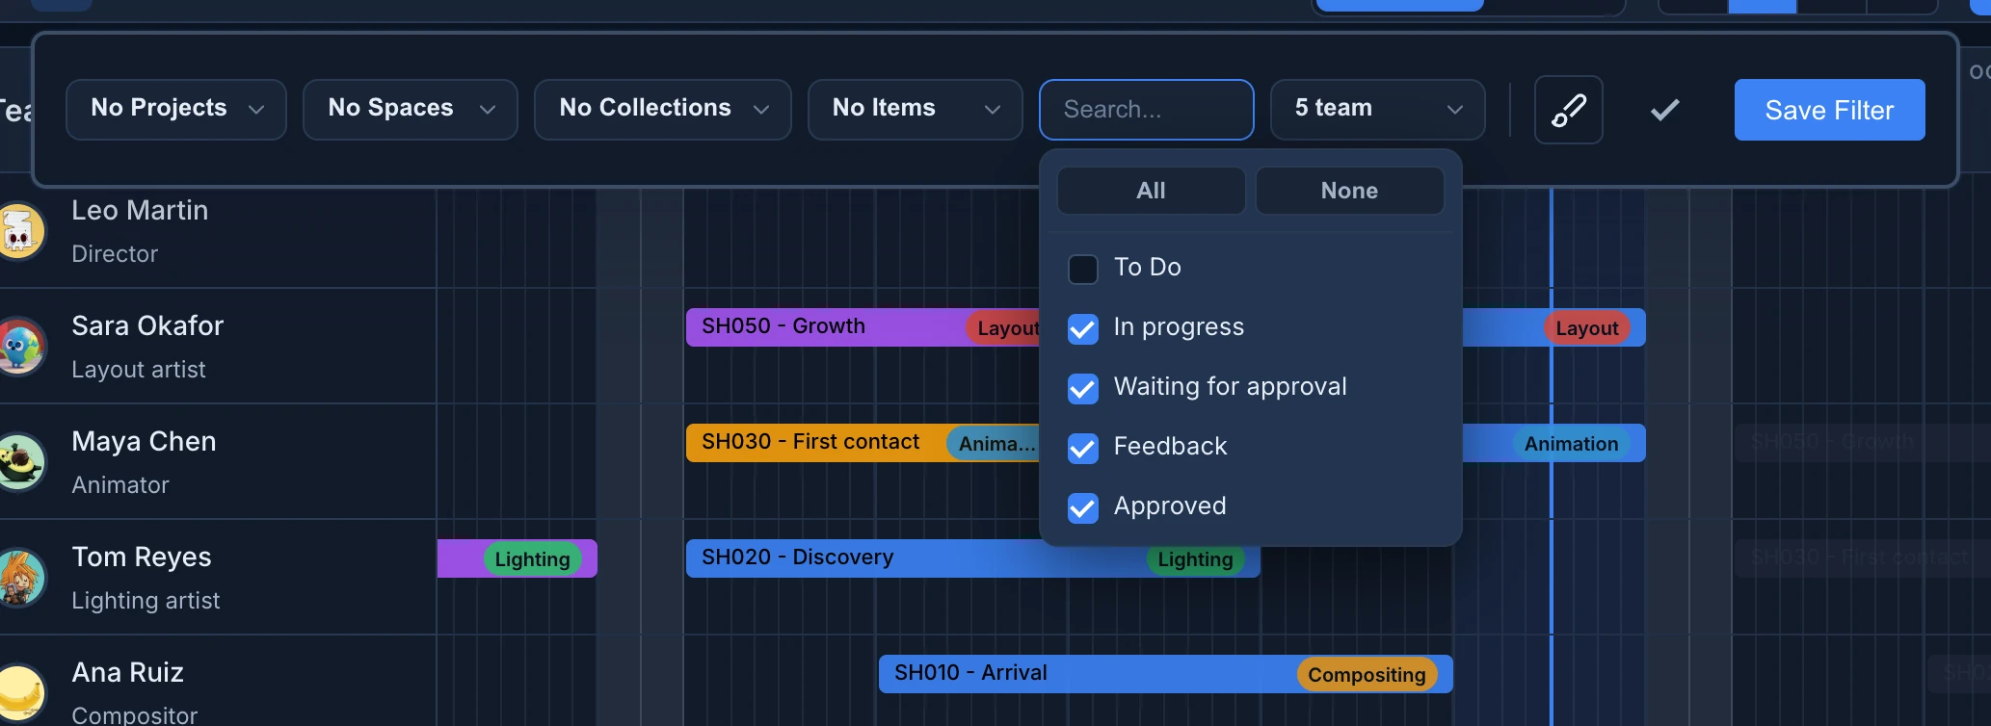Click the Lighting tag on SH020 - Discovery

click(1195, 559)
